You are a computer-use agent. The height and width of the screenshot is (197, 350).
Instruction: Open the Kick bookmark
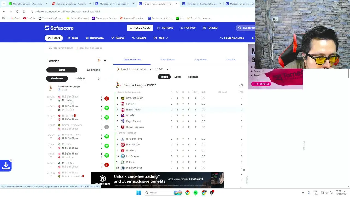tap(180, 18)
